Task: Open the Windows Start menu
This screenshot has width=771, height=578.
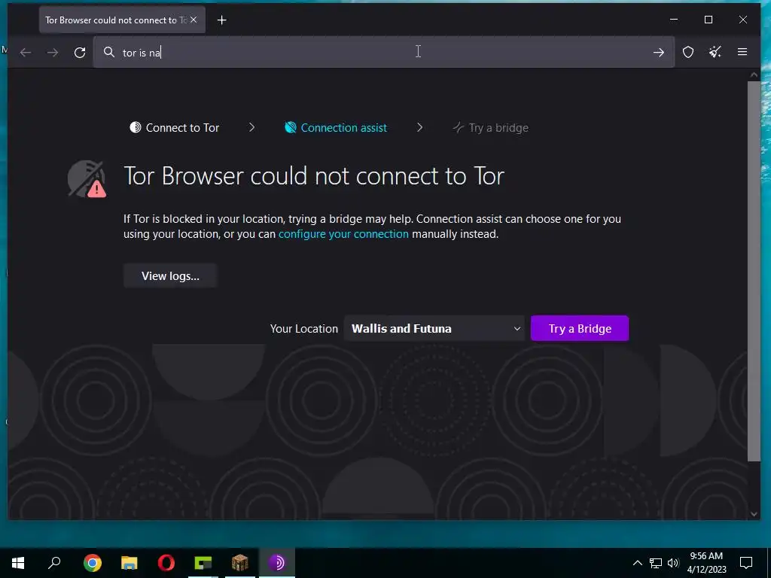Action: point(18,563)
